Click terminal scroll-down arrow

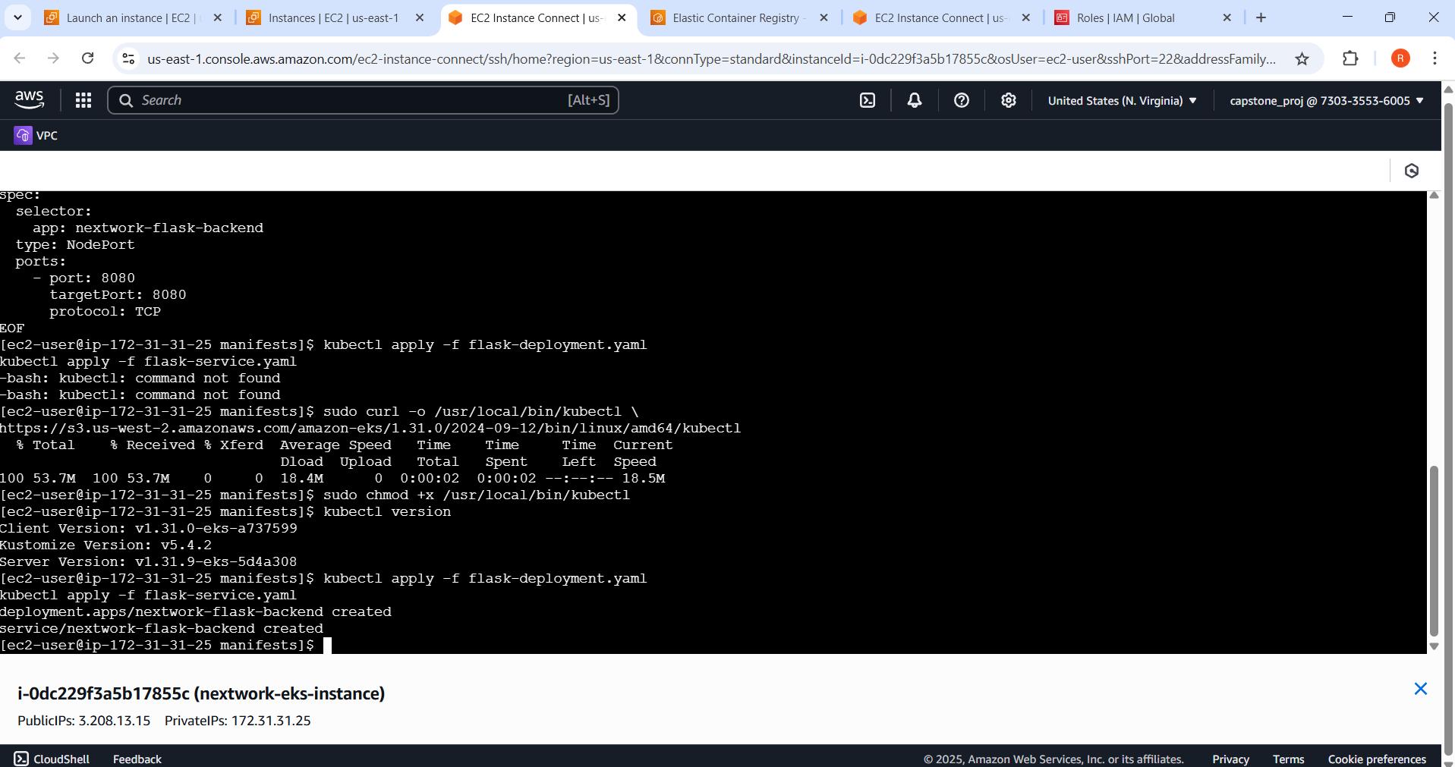tap(1434, 646)
